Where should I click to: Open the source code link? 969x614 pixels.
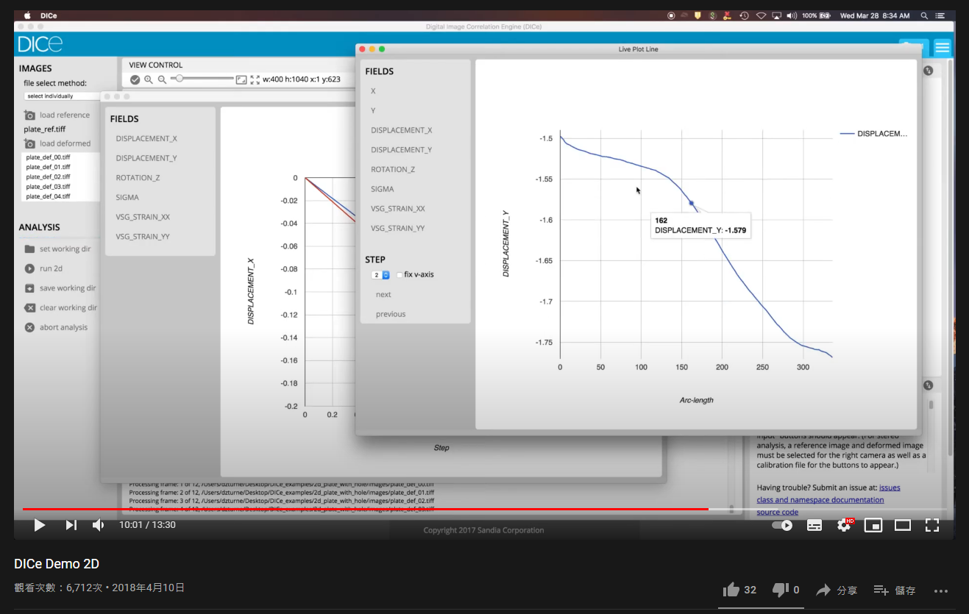(x=778, y=513)
